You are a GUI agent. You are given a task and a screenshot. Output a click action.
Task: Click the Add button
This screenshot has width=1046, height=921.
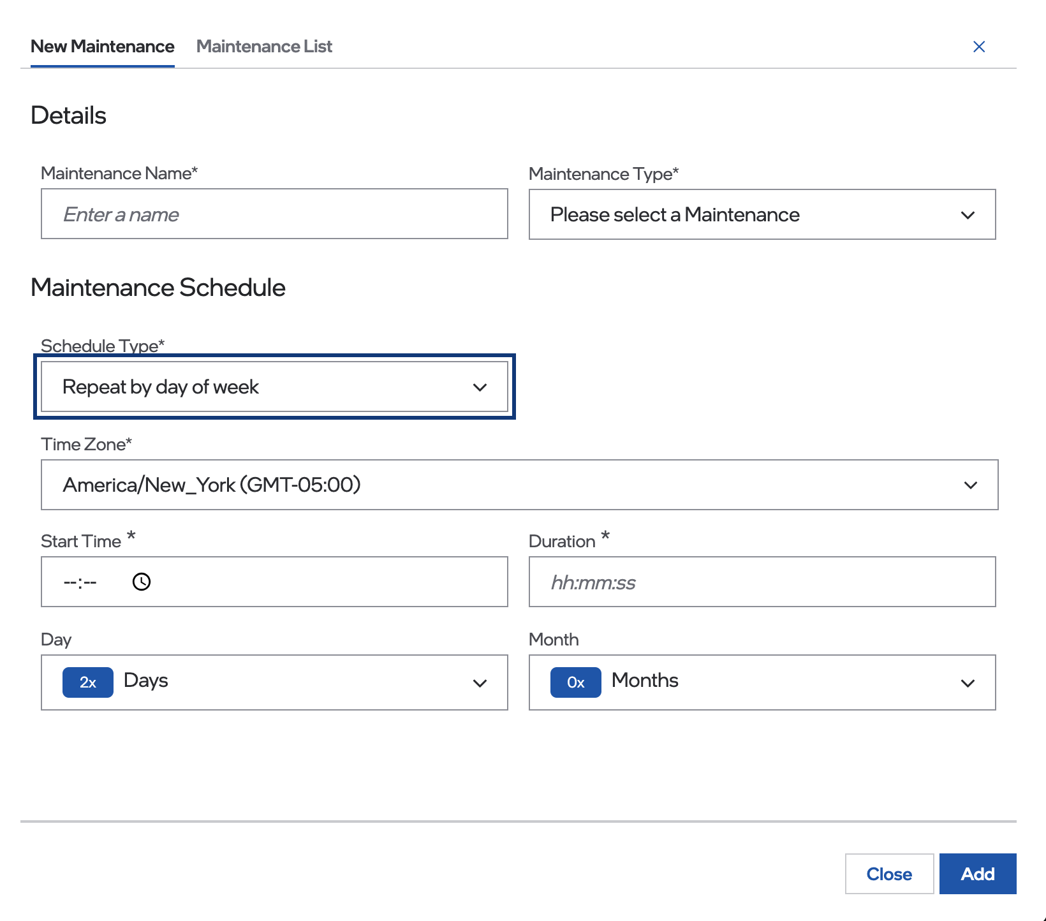tap(978, 874)
